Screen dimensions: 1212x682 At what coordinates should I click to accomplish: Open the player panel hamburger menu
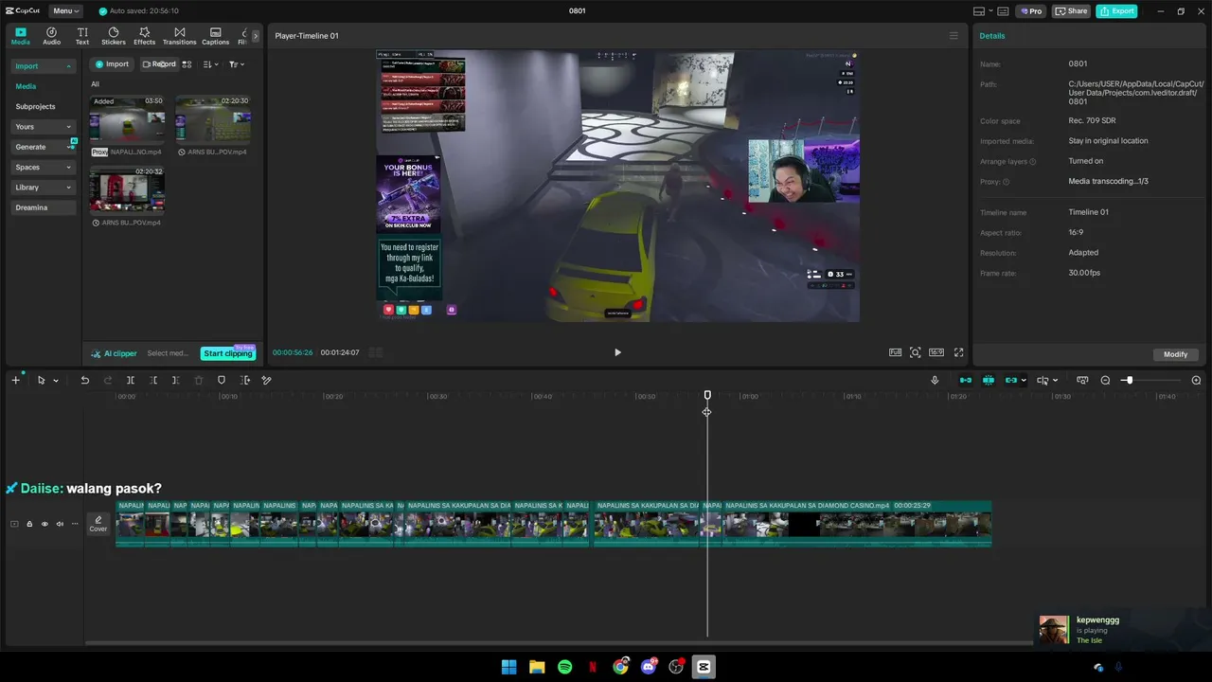click(954, 36)
